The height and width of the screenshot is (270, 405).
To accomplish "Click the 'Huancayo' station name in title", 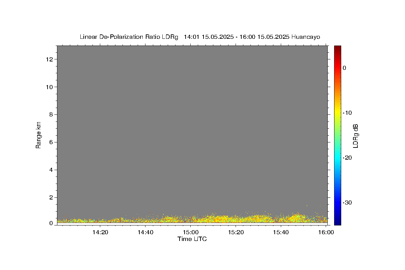I will tap(306, 37).
